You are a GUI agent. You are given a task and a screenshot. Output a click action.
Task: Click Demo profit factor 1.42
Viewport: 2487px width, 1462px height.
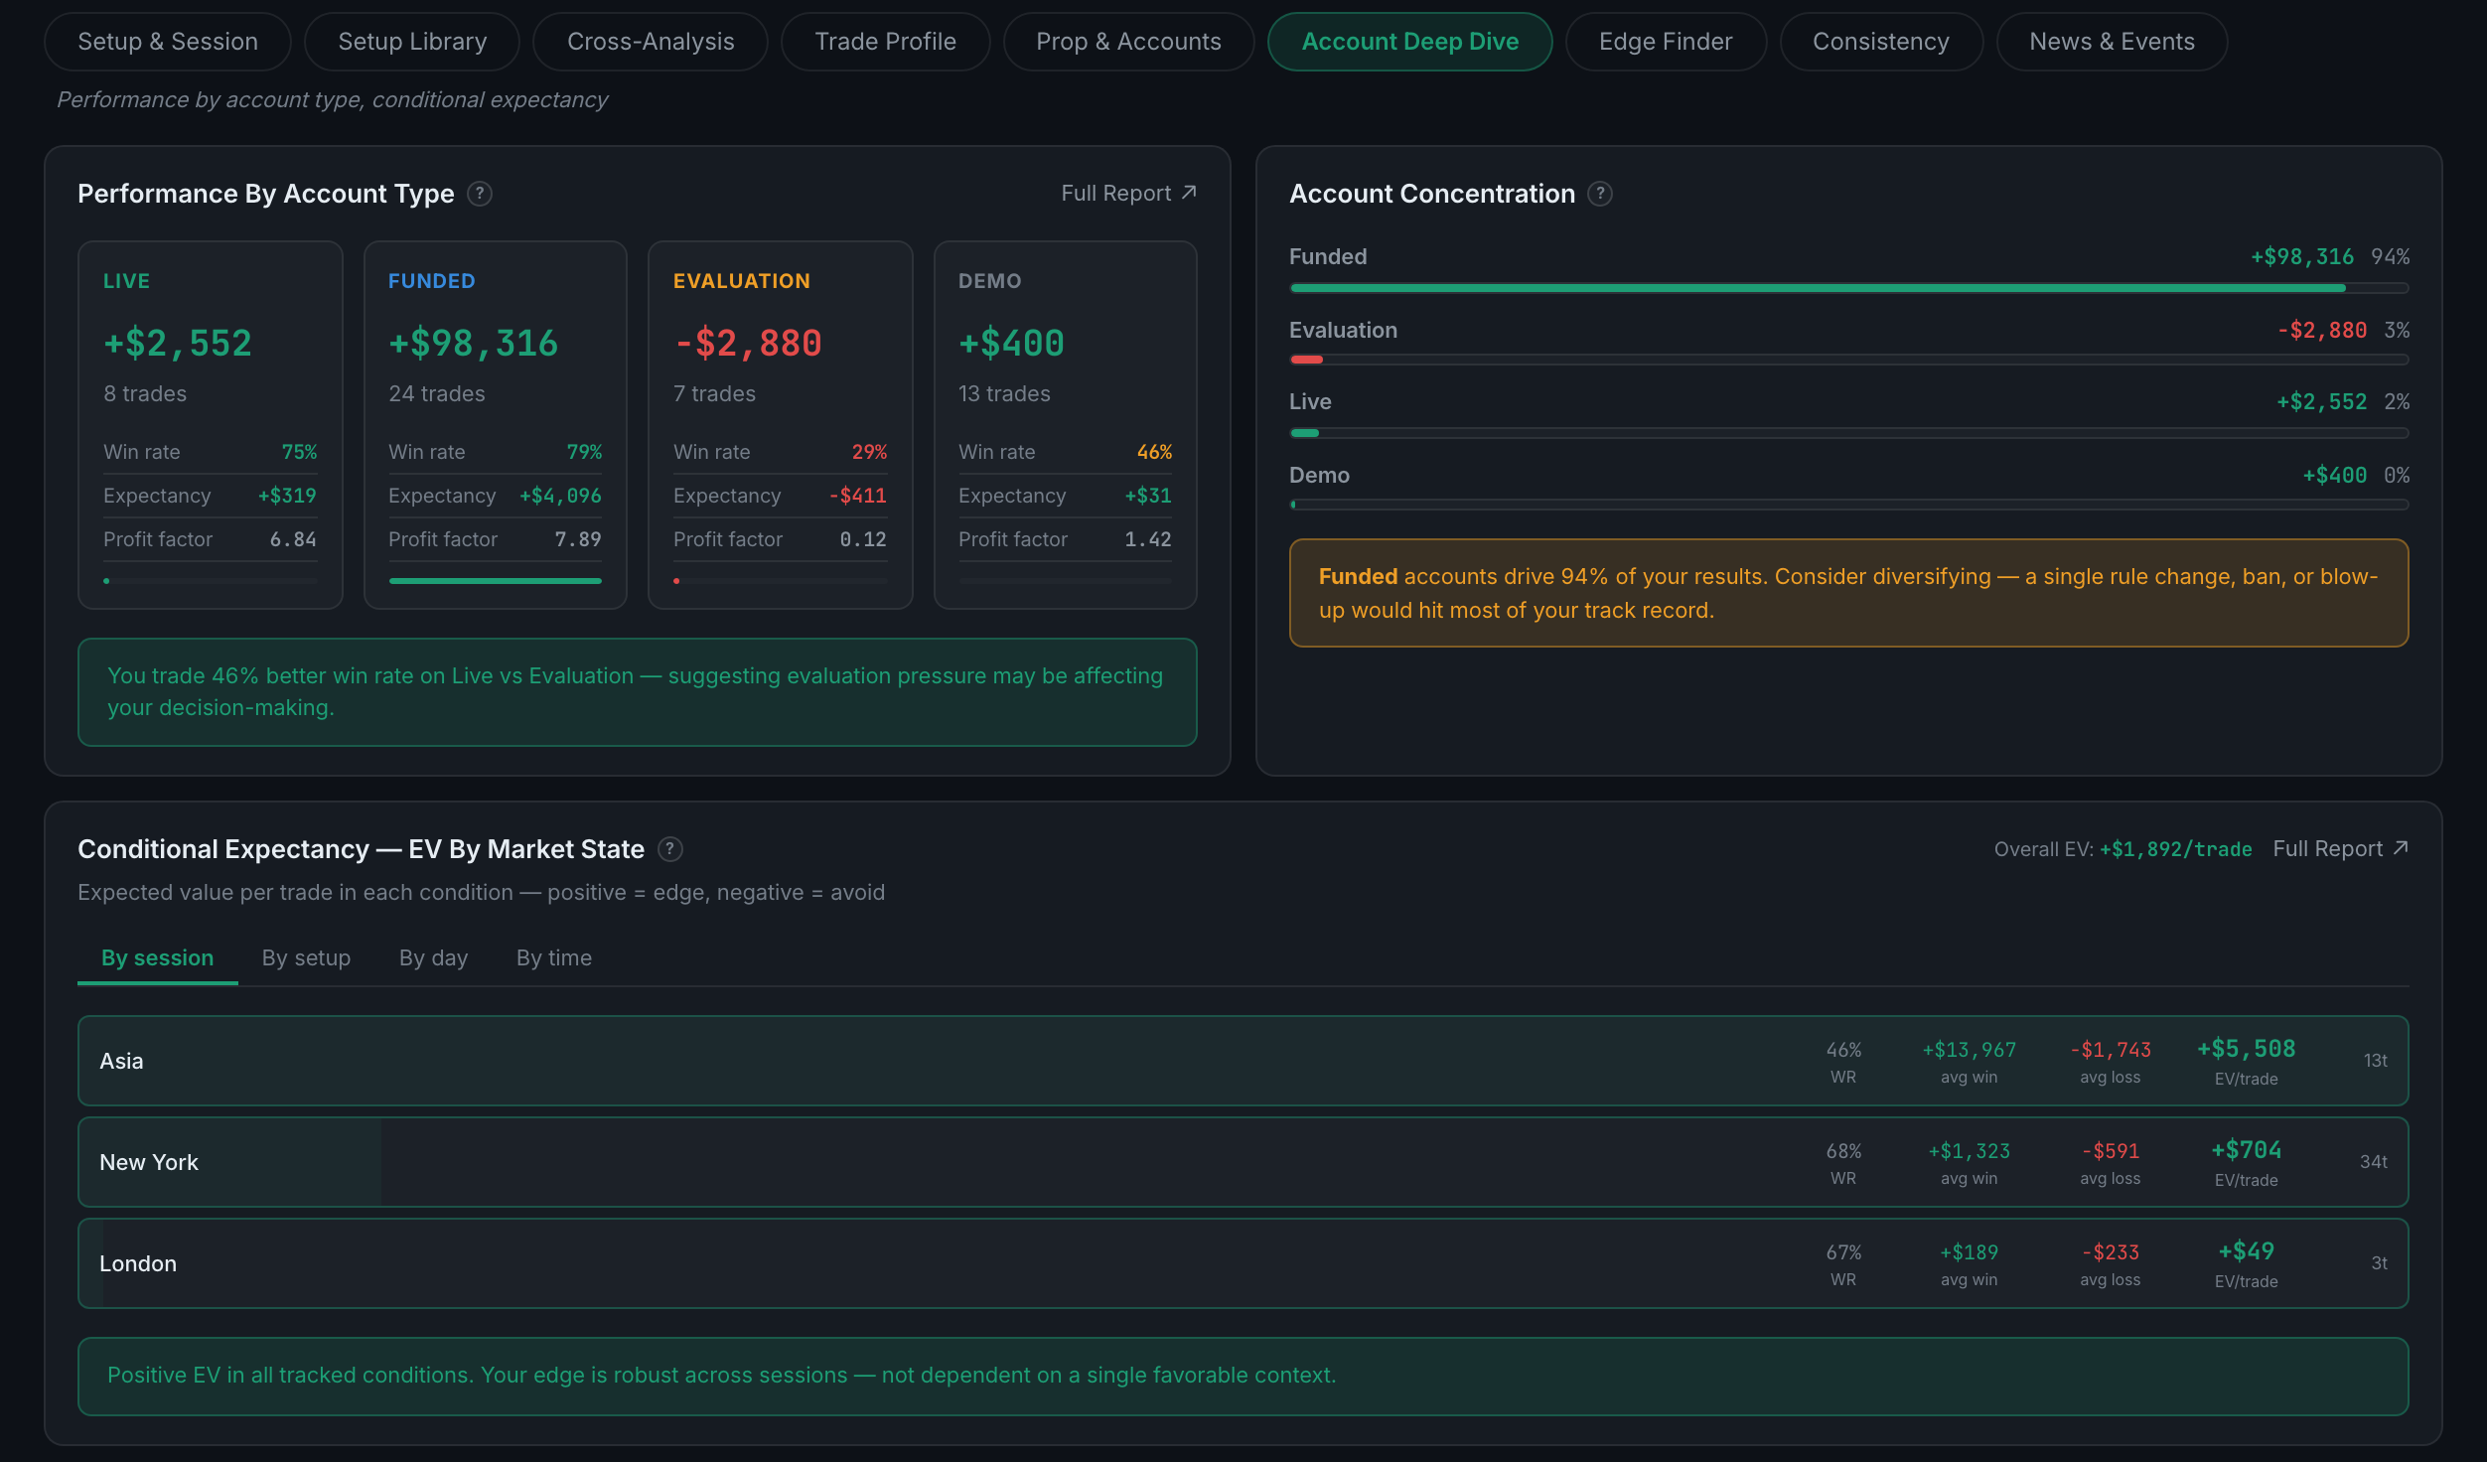click(x=1148, y=539)
